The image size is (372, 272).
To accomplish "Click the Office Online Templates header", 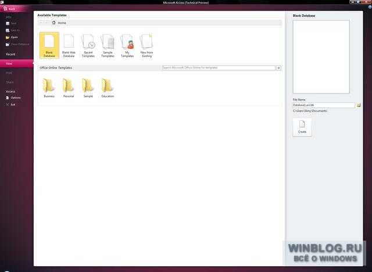I will tap(56, 68).
